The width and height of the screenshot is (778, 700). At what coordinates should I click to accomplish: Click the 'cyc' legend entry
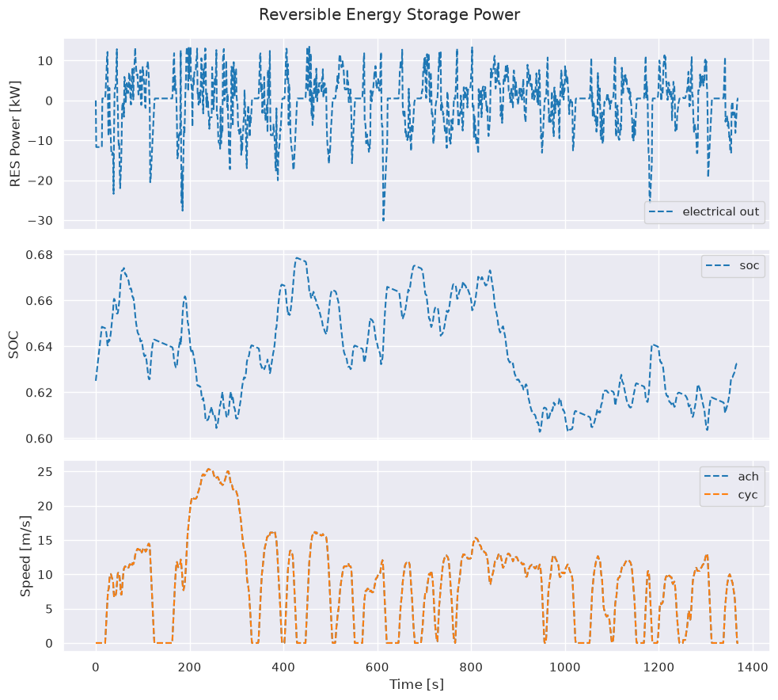(x=731, y=495)
